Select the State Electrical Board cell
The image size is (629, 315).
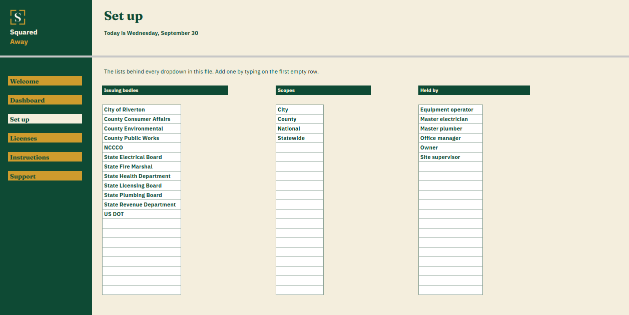[142, 157]
